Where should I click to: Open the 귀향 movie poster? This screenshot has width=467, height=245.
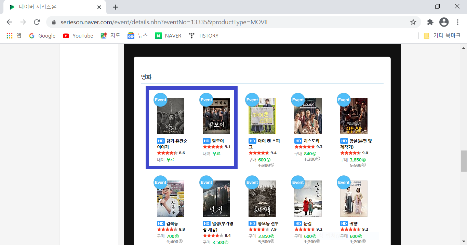point(354,199)
